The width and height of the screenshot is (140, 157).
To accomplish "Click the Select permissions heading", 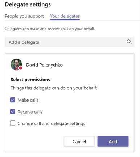I will [30, 80].
